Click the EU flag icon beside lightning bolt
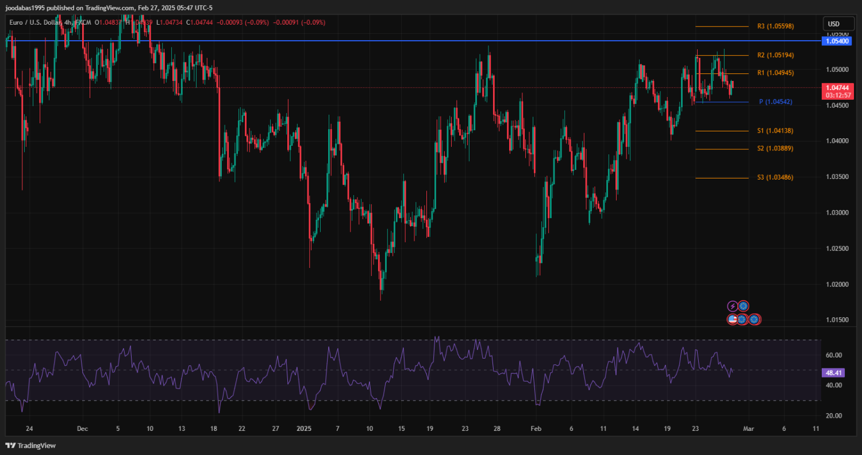The width and height of the screenshot is (862, 455). click(743, 306)
